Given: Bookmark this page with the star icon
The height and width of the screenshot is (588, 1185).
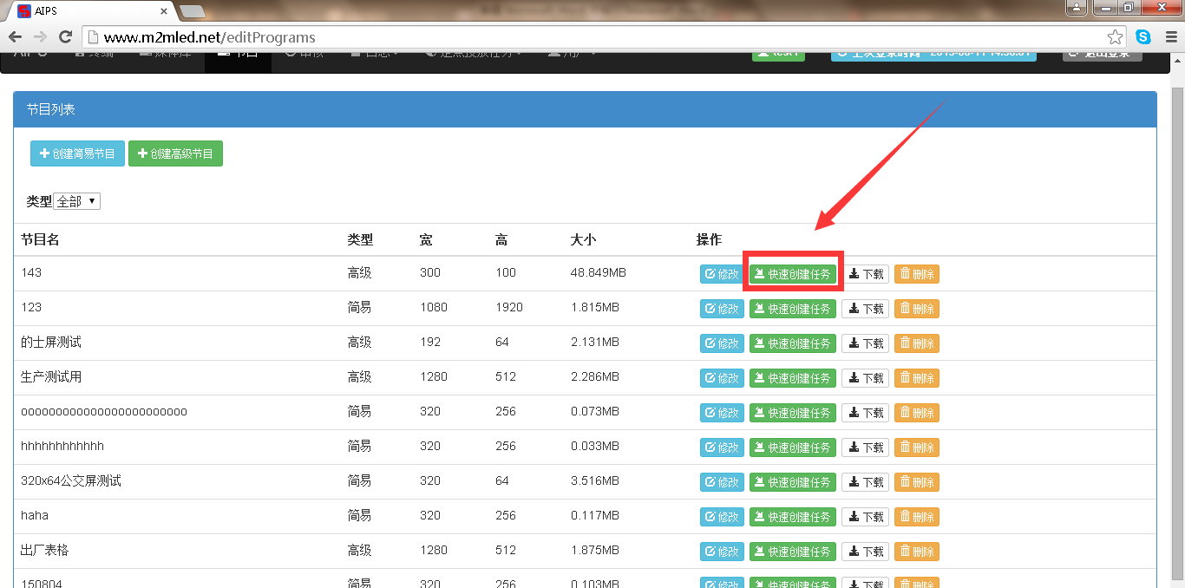Looking at the screenshot, I should [1116, 37].
